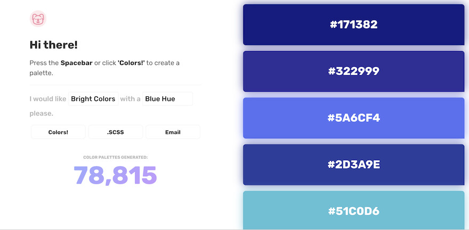Click the 78,815 palettes counter
Screen dimensions: 469x230
(116, 176)
